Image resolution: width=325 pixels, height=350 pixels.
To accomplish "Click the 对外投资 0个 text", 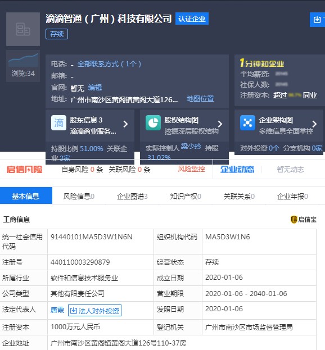I will pos(260,148).
